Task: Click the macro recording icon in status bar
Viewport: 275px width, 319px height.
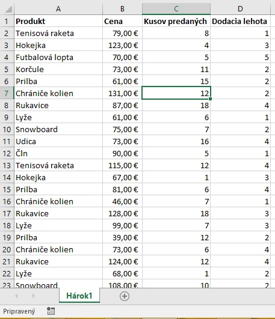Action: tap(51, 311)
